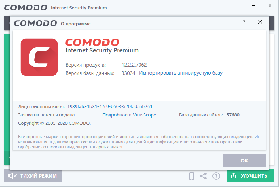Open Подробности VirusScope link

point(129,115)
